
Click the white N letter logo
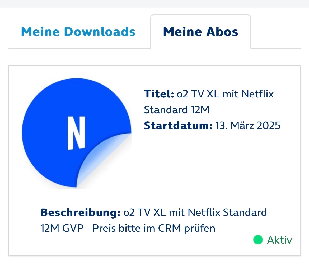(x=76, y=133)
